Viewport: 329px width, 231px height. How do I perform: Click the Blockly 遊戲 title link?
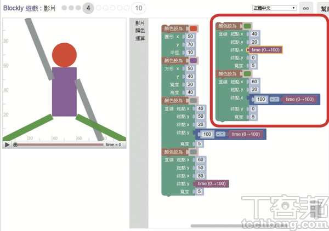click(x=21, y=8)
